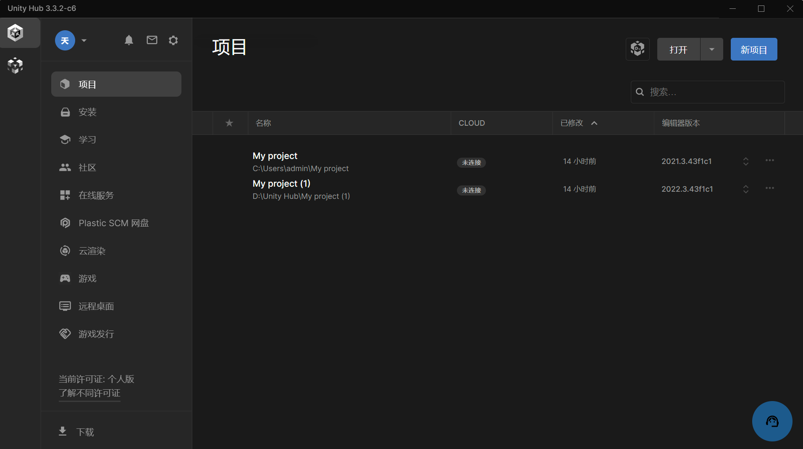Viewport: 803px width, 449px height.
Task: Click the search magnifier icon
Action: pyautogui.click(x=640, y=92)
